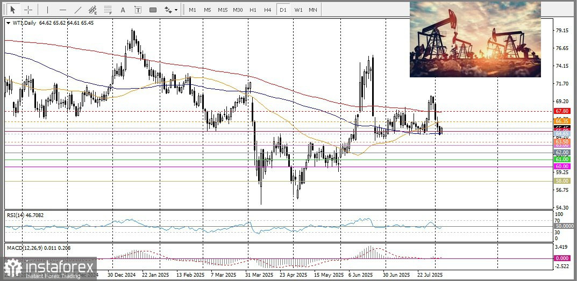The image size is (577, 281).
Task: Click the orange 66.35 price level tag
Action: pos(562,121)
